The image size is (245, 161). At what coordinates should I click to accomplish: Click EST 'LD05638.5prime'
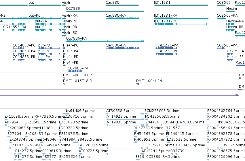73,122
